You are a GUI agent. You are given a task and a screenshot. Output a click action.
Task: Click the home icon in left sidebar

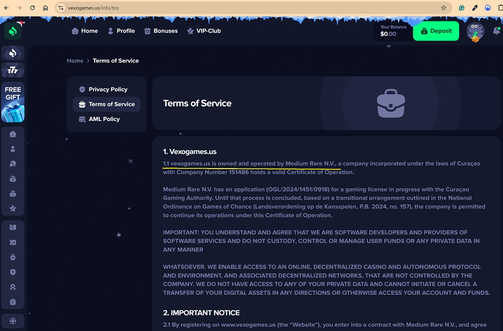click(x=13, y=134)
